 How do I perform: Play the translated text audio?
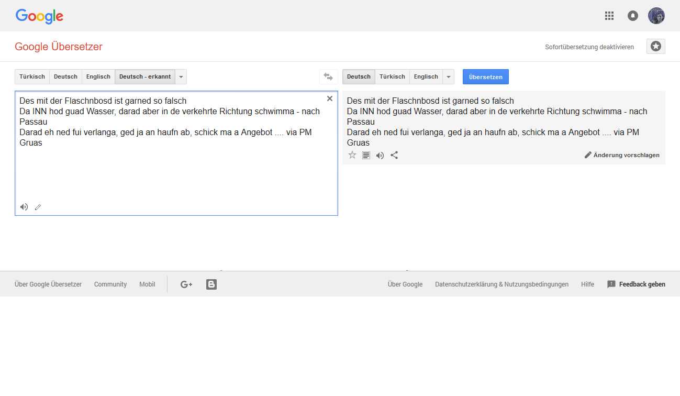380,155
